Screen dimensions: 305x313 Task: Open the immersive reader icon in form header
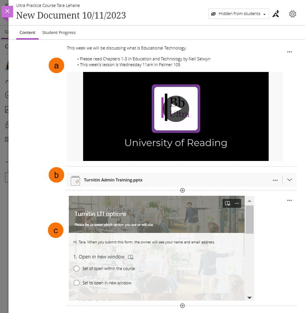tap(228, 203)
